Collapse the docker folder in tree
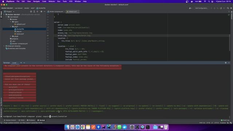 pos(8,19)
